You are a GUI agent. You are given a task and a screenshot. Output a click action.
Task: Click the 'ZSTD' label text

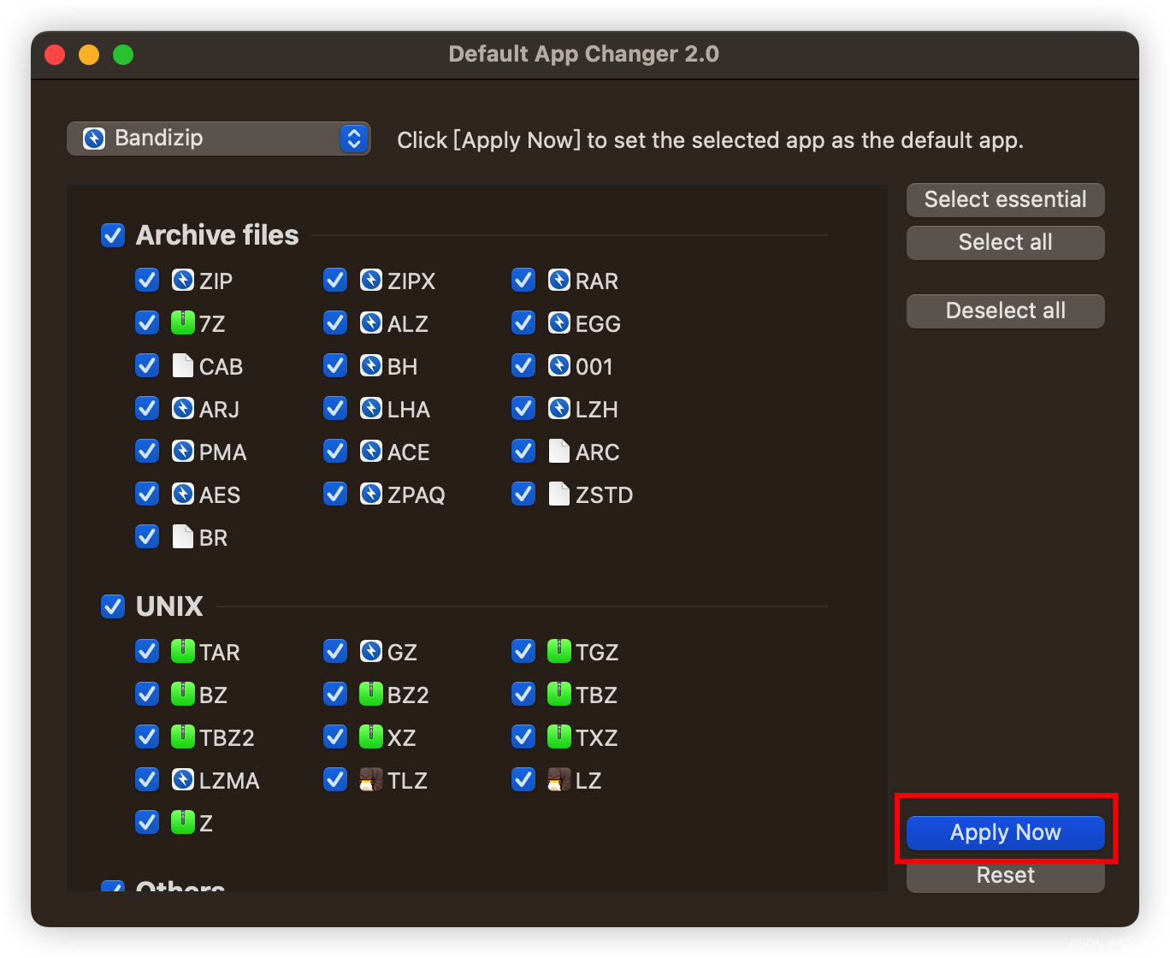pos(604,495)
